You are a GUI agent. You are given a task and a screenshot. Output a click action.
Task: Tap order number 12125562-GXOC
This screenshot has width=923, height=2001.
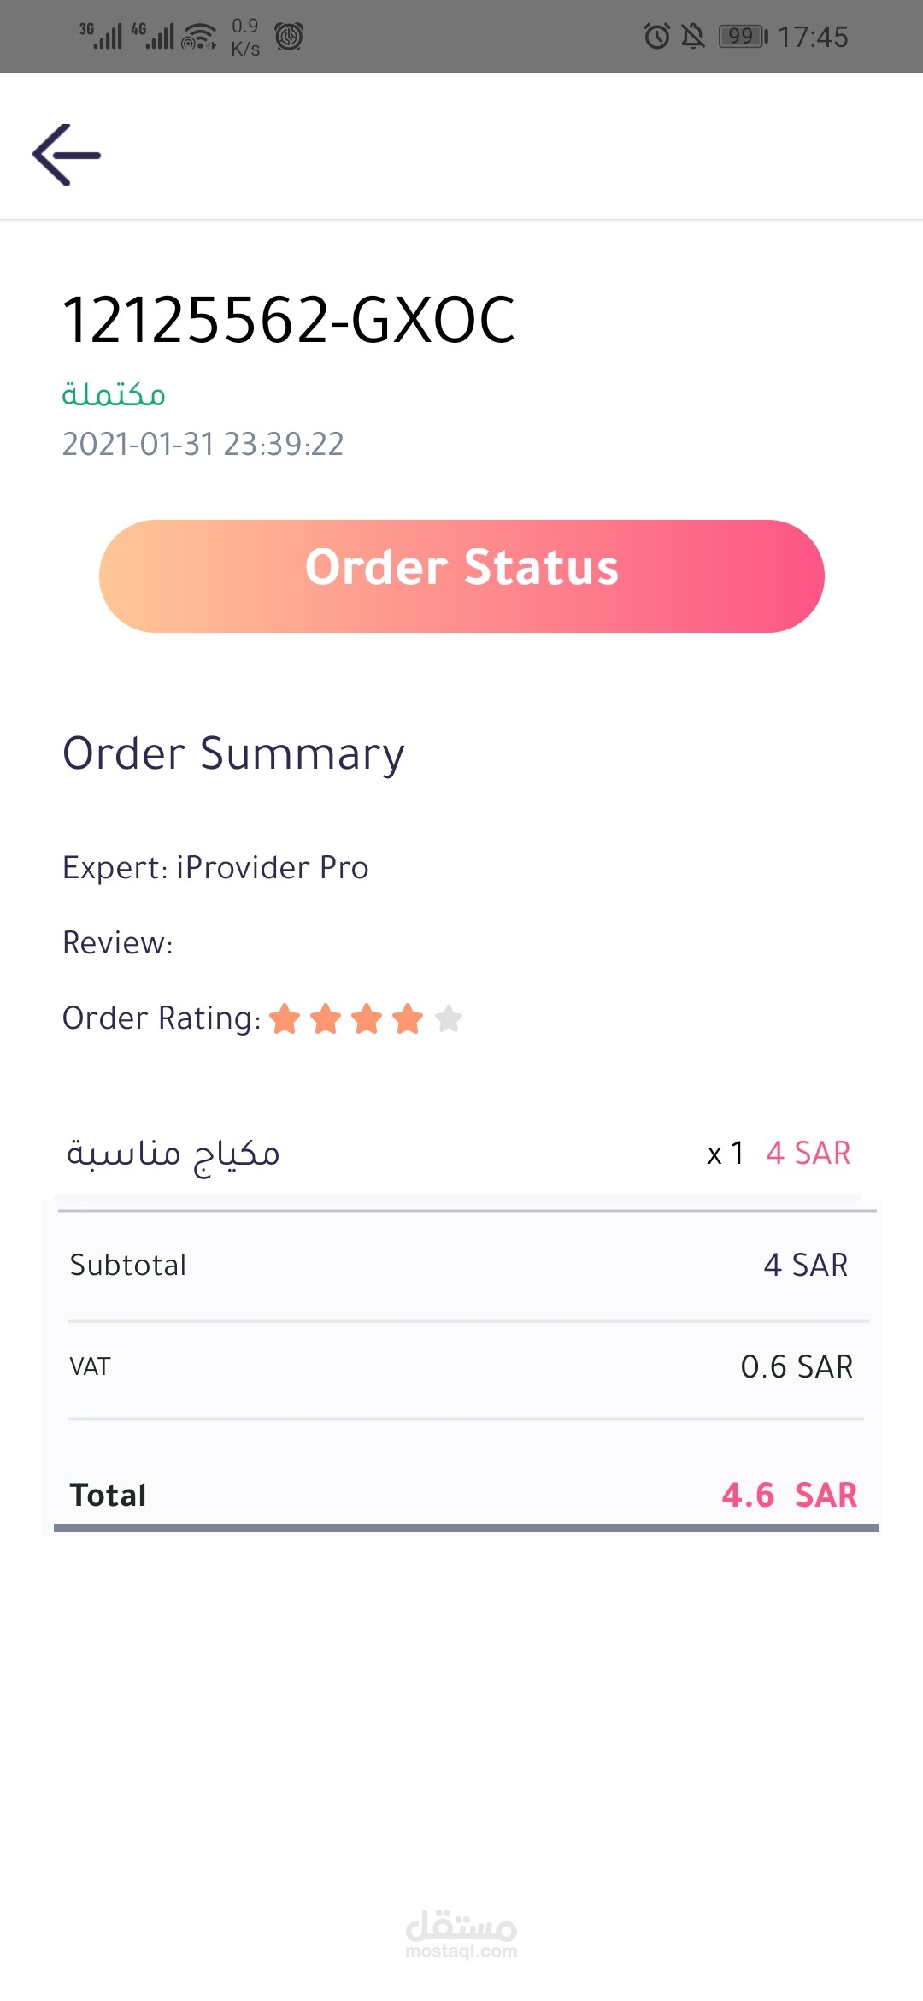click(289, 320)
